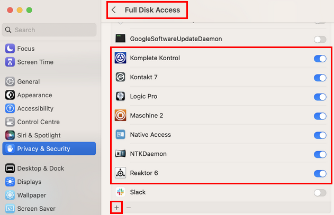This screenshot has height=215, width=334.
Task: Click the Kontakt 7 app icon
Action: click(x=120, y=78)
